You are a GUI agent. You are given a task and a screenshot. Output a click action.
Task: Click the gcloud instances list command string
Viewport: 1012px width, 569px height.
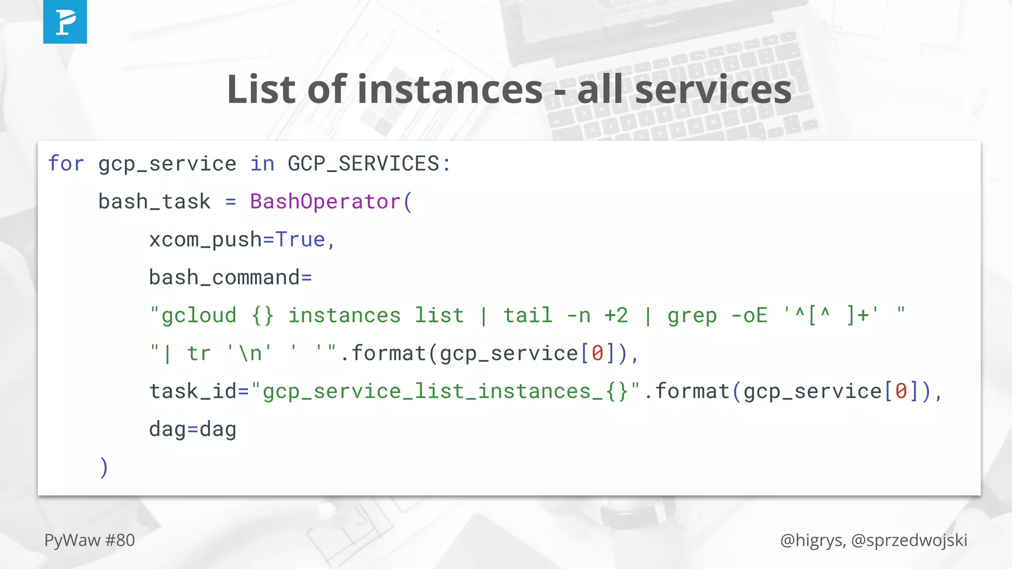[x=527, y=315]
